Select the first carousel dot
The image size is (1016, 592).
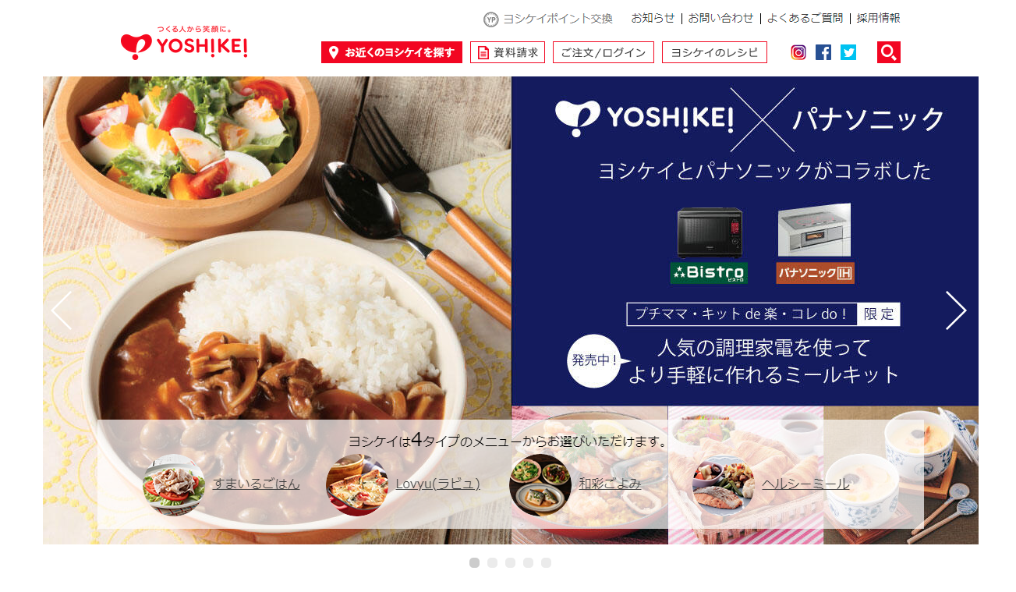pos(474,562)
